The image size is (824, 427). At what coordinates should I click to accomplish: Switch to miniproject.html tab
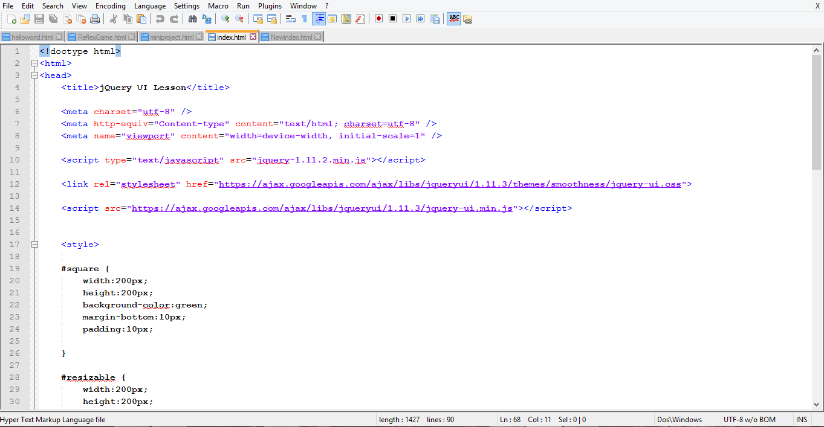(x=172, y=37)
